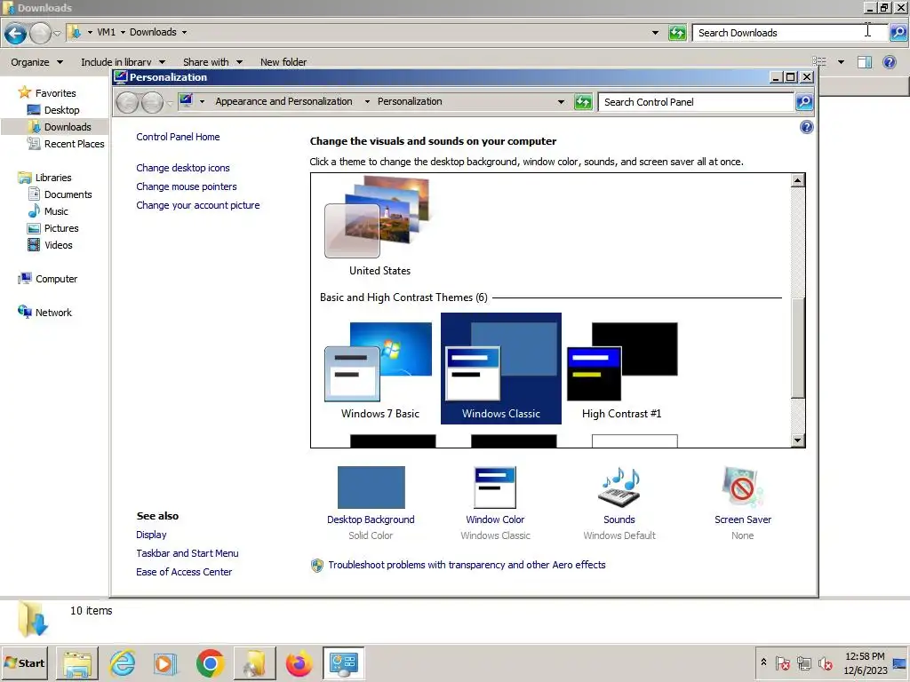
Task: Click the Search Downloads field
Action: tap(790, 33)
